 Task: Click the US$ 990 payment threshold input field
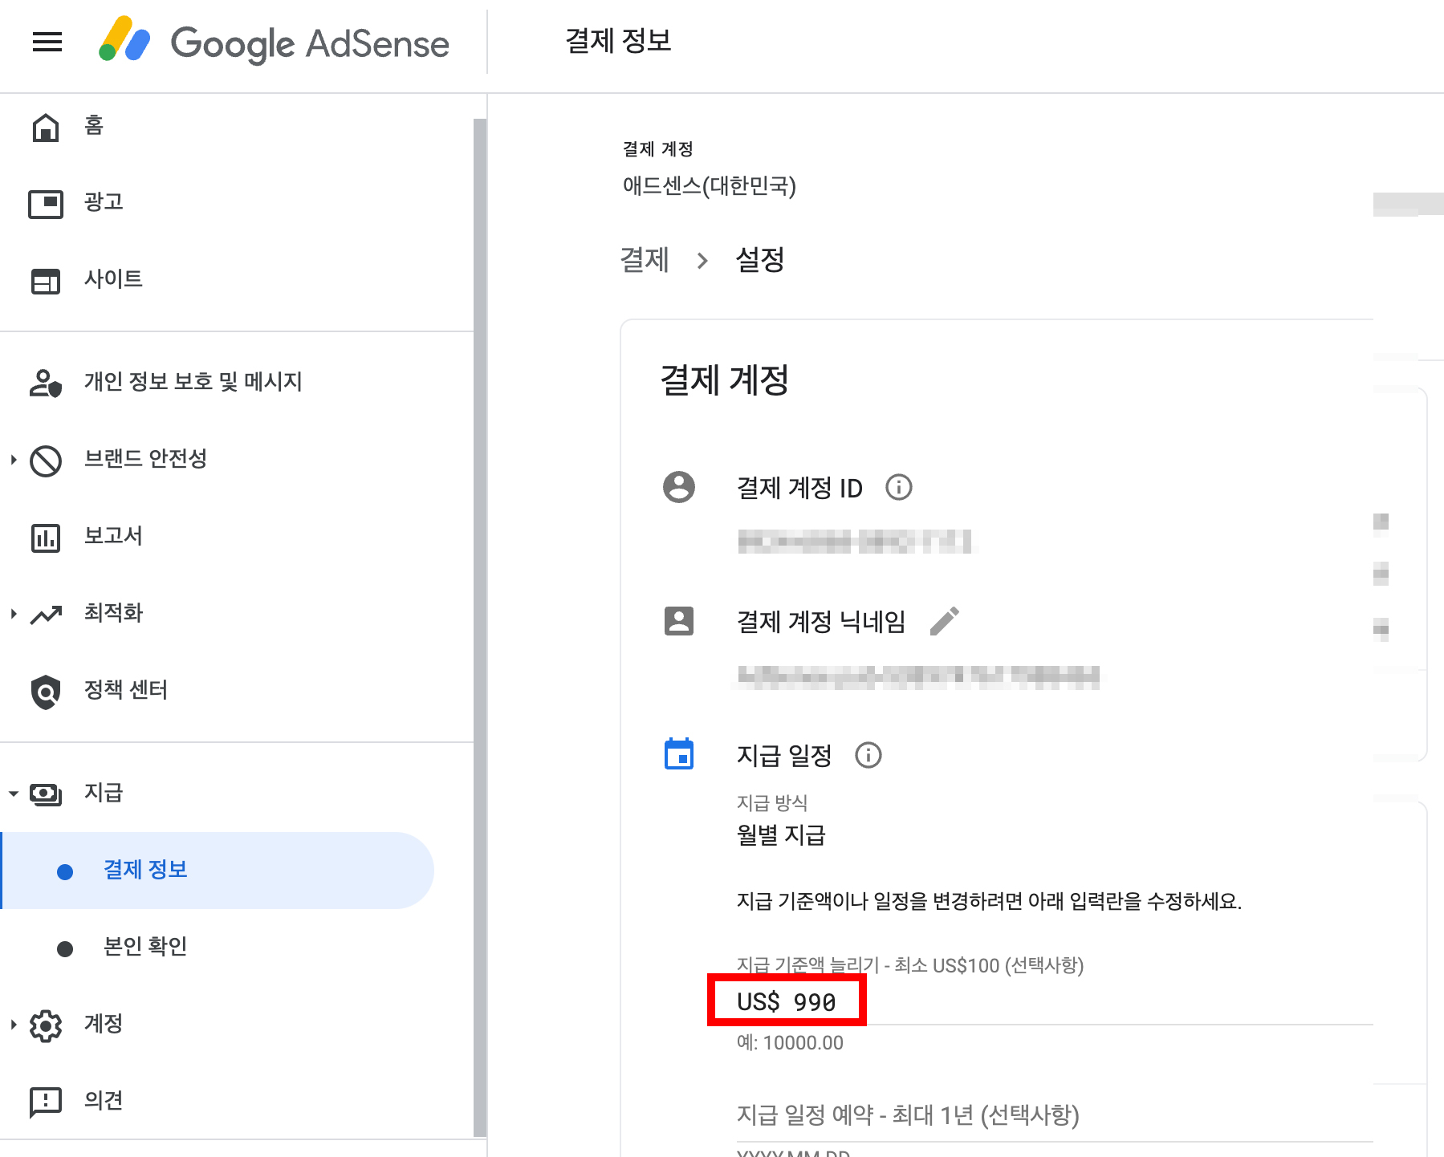pyautogui.click(x=785, y=1001)
